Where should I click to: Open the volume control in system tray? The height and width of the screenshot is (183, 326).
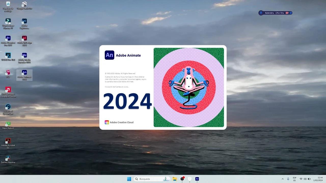[x=305, y=179]
